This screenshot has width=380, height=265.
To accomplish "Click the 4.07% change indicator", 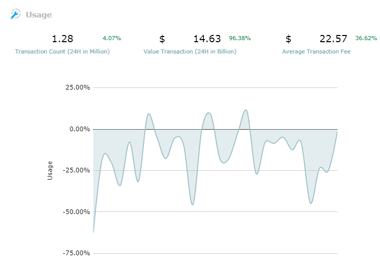I will [112, 38].
